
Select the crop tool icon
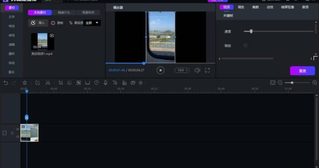61,83
